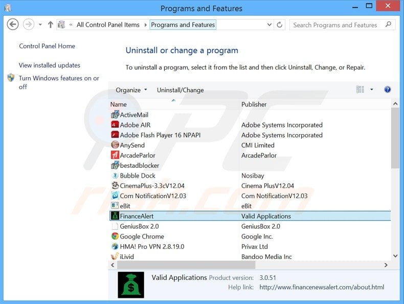
Task: Click the FinanceAlert money bag list icon
Action: point(115,216)
